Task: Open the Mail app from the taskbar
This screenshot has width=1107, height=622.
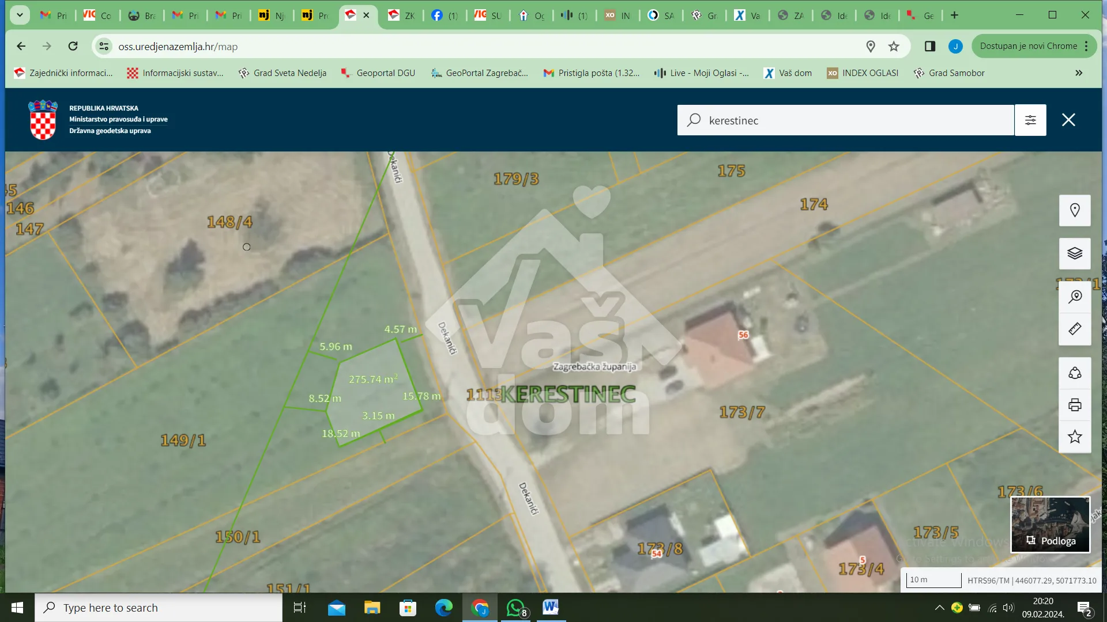Action: (x=337, y=608)
